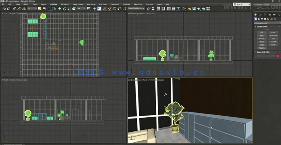This screenshot has height=145, width=281.
Task: Open the Autodesk A360 gallery icon
Action: [x=208, y=8]
